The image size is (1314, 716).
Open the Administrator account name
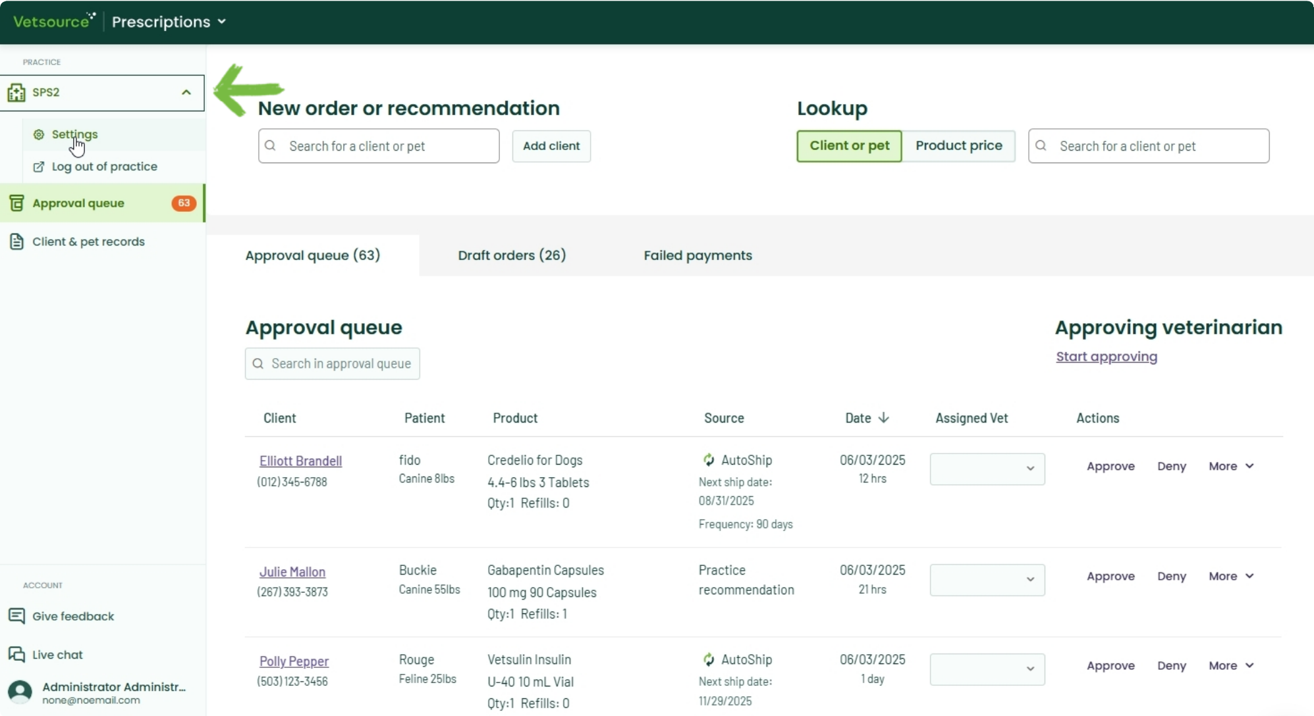[114, 686]
